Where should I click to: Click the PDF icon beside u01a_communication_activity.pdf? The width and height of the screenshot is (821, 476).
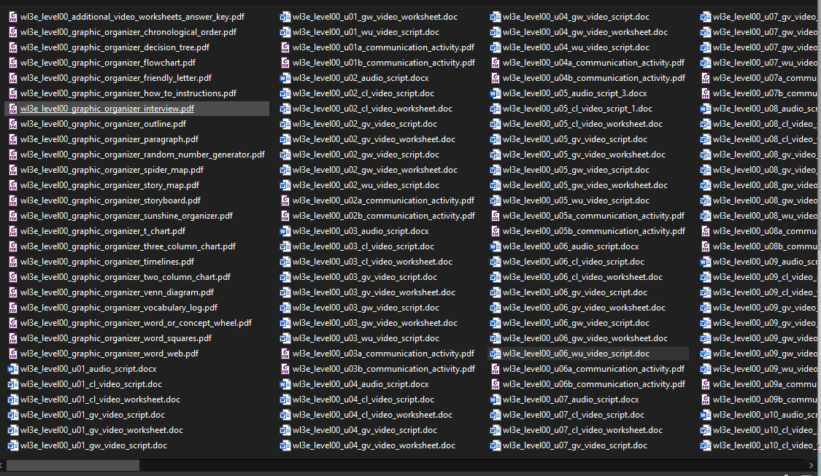[285, 47]
